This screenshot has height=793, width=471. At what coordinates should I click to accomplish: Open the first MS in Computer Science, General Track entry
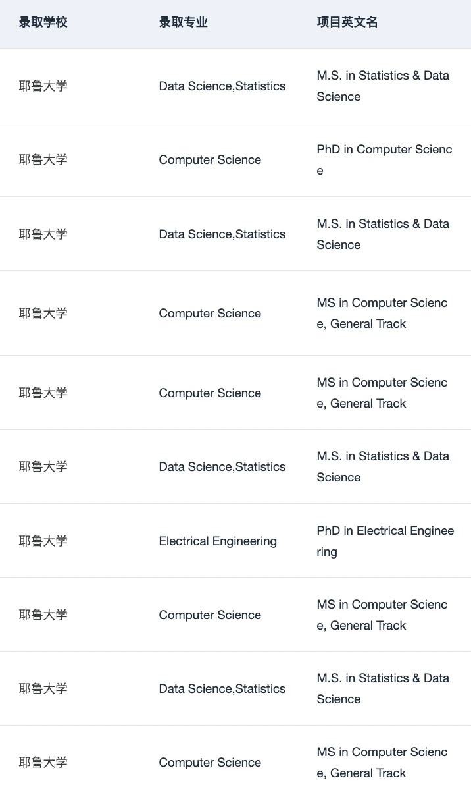[382, 314]
